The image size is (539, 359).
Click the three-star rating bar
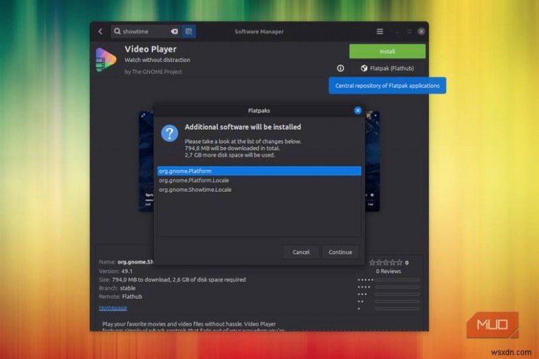pyautogui.click(x=398, y=294)
